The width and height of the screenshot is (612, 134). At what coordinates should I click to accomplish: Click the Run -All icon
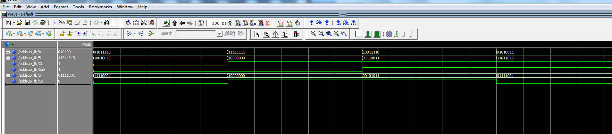[x=253, y=23]
